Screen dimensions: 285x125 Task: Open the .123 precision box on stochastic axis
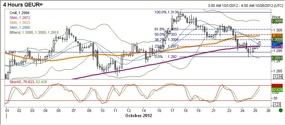277,105
